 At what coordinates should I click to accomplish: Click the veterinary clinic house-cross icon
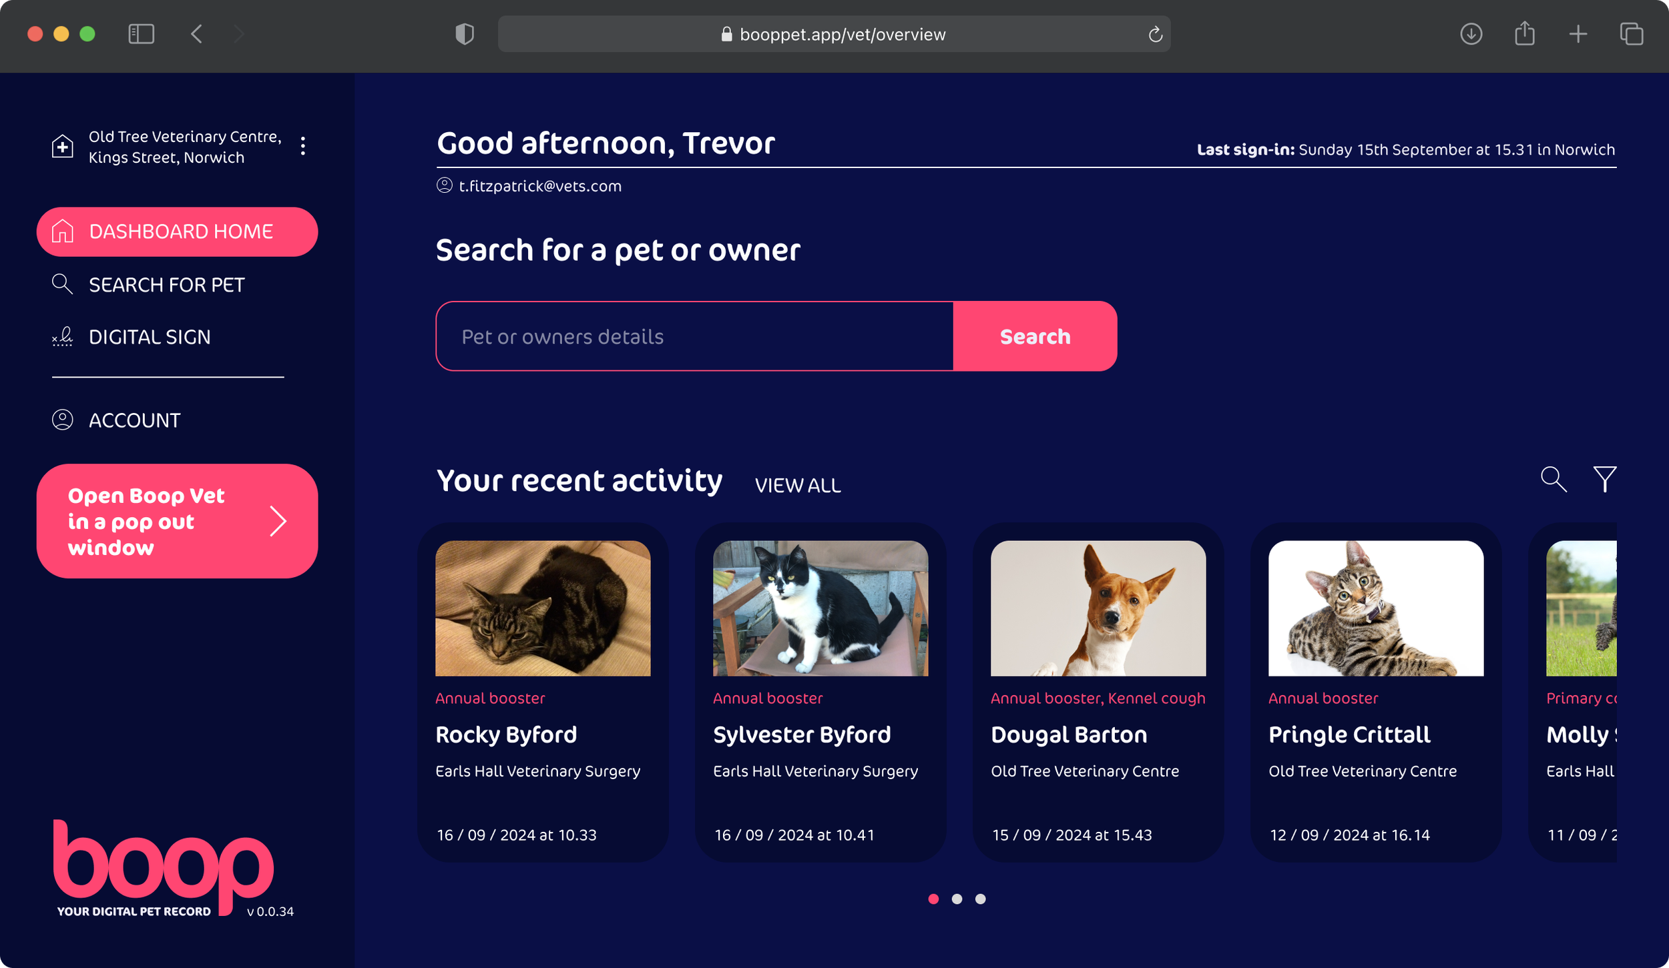[63, 146]
